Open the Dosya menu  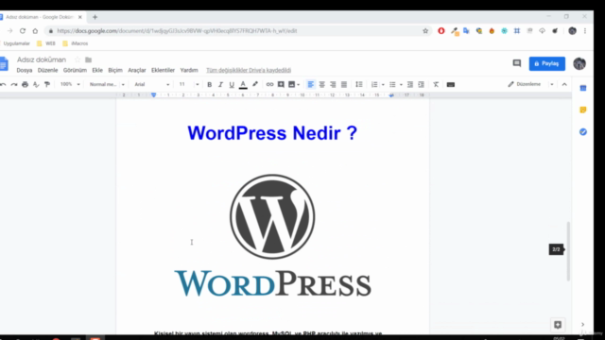[25, 70]
